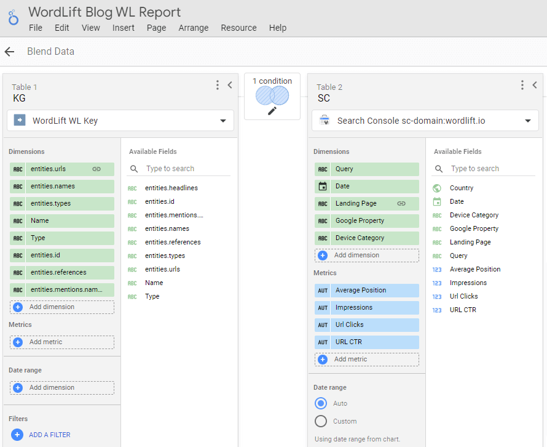Select Average Position in Available Fields list
Image resolution: width=547 pixels, height=447 pixels.
coord(475,270)
